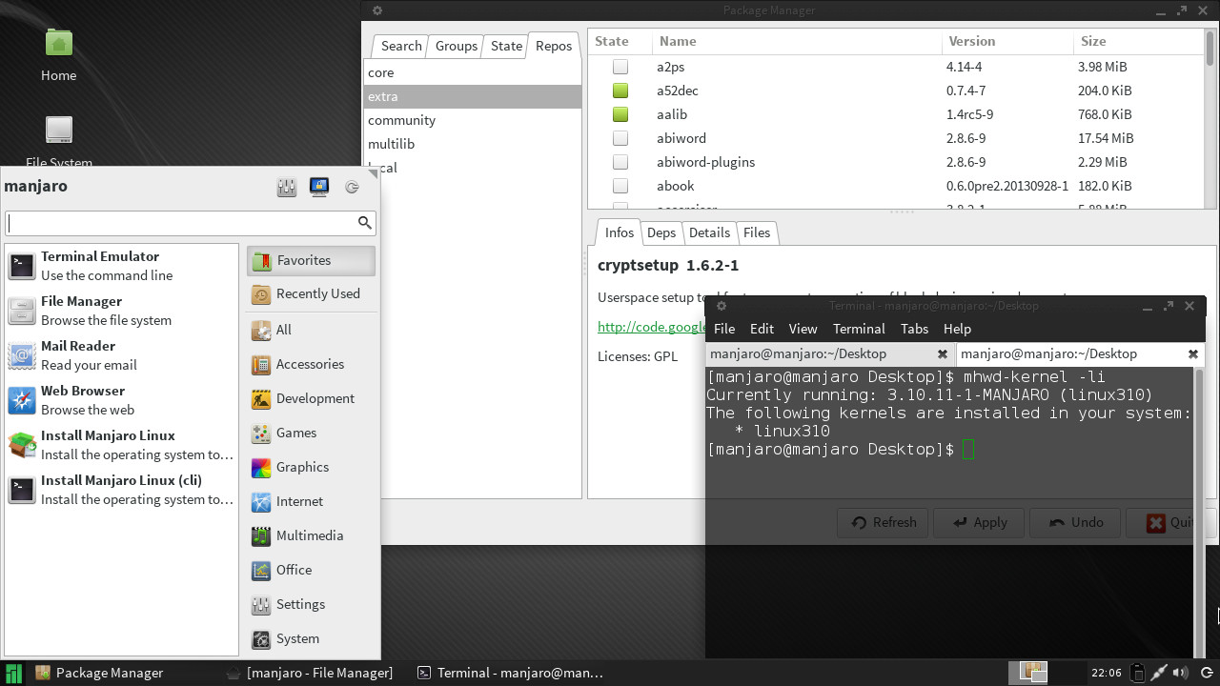Toggle the a2ps package checkbox

[620, 67]
